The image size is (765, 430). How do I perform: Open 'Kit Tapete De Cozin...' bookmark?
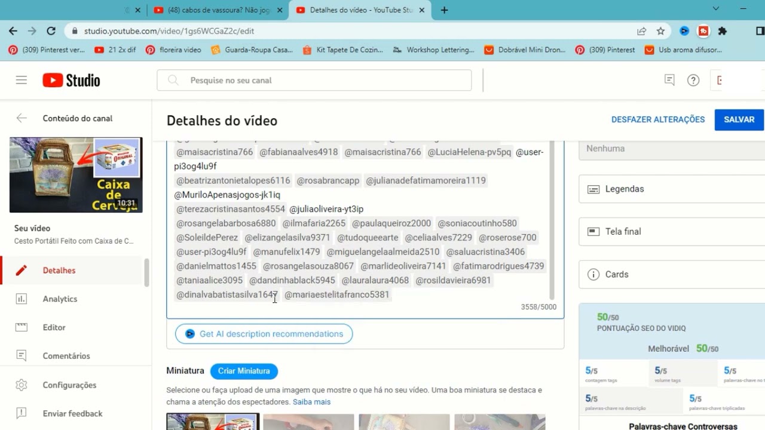(x=343, y=50)
